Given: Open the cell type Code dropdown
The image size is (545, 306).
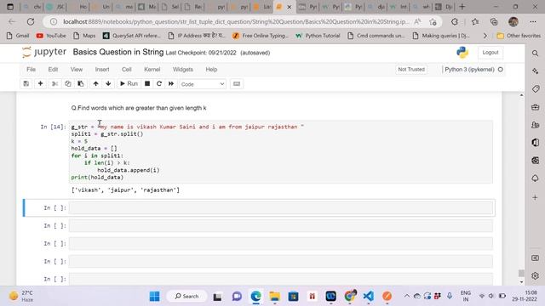Looking at the screenshot, I should 203,84.
